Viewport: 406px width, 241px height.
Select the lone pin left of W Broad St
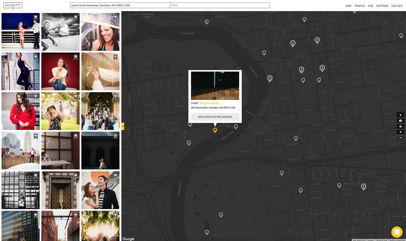[264, 53]
